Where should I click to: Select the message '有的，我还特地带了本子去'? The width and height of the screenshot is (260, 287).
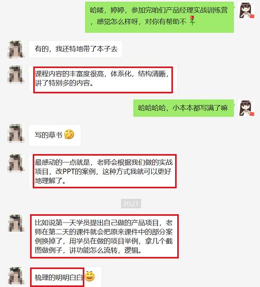pos(75,49)
